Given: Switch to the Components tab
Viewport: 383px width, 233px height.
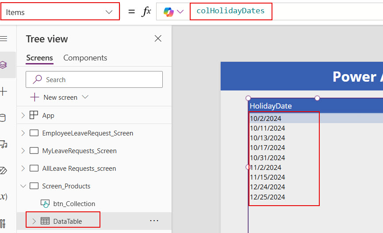Looking at the screenshot, I should coord(85,58).
